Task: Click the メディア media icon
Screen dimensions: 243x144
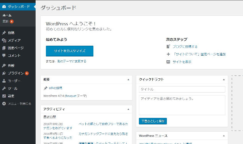Action: (4, 40)
